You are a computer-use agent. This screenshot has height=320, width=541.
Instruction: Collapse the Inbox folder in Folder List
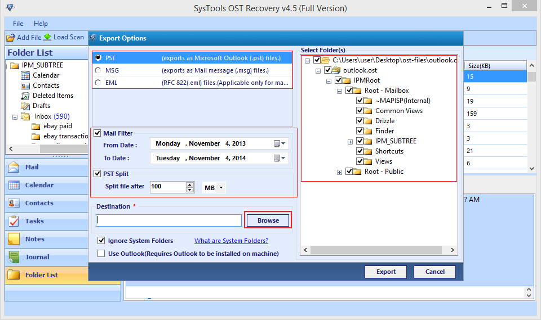(15, 117)
